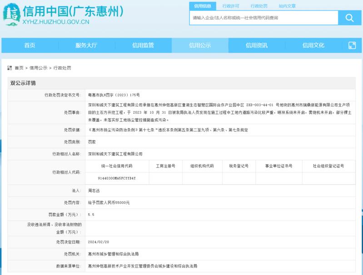
Task: Click the Credit China Huizhou site logo
Action: pyautogui.click(x=63, y=15)
